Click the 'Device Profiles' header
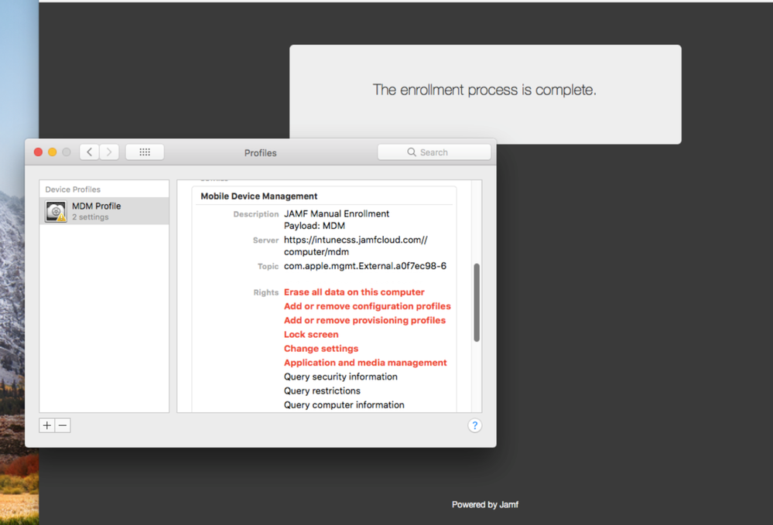The width and height of the screenshot is (773, 525). (x=73, y=189)
